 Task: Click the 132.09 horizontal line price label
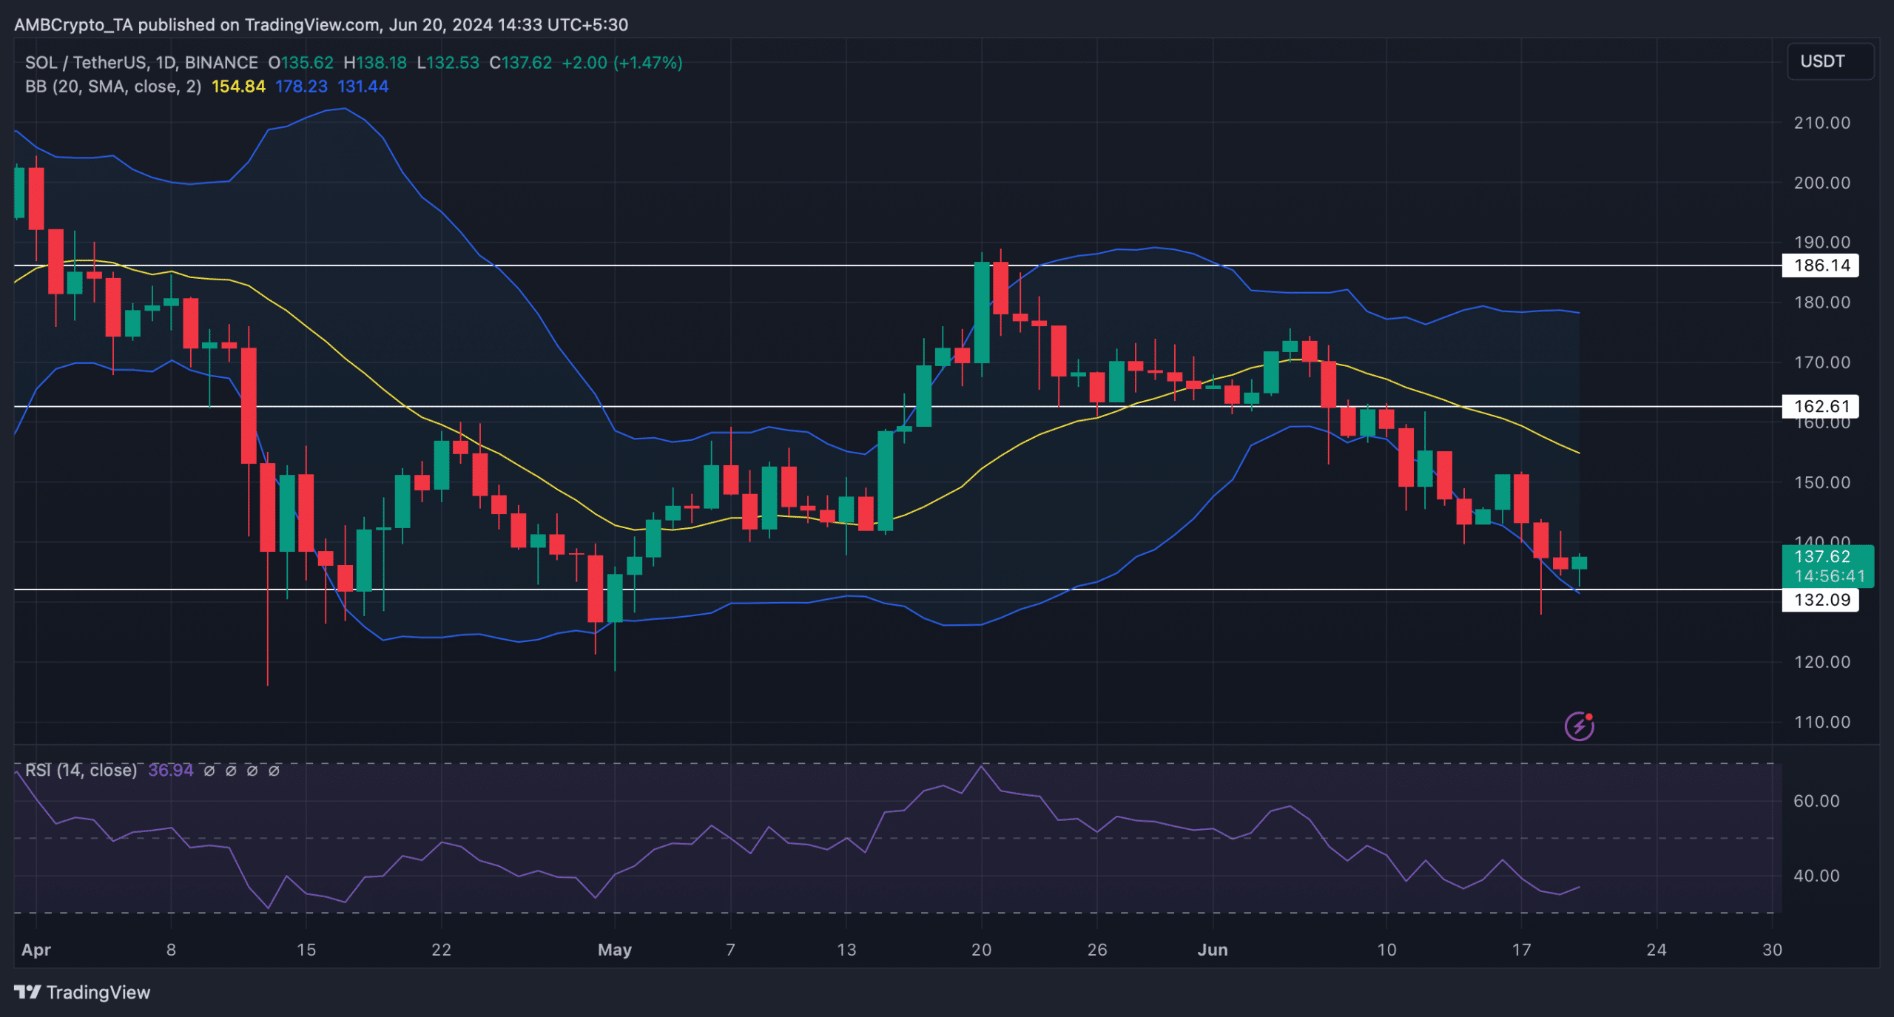[x=1821, y=599]
